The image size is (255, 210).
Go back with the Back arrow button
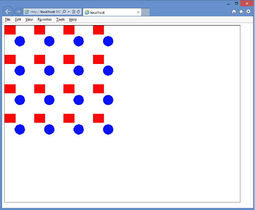point(8,12)
